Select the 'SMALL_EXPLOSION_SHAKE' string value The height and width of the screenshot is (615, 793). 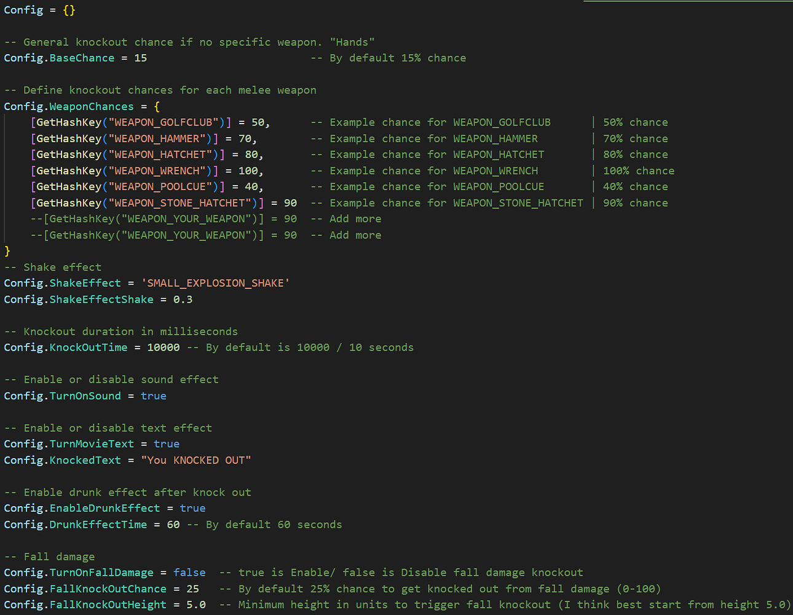click(x=215, y=283)
